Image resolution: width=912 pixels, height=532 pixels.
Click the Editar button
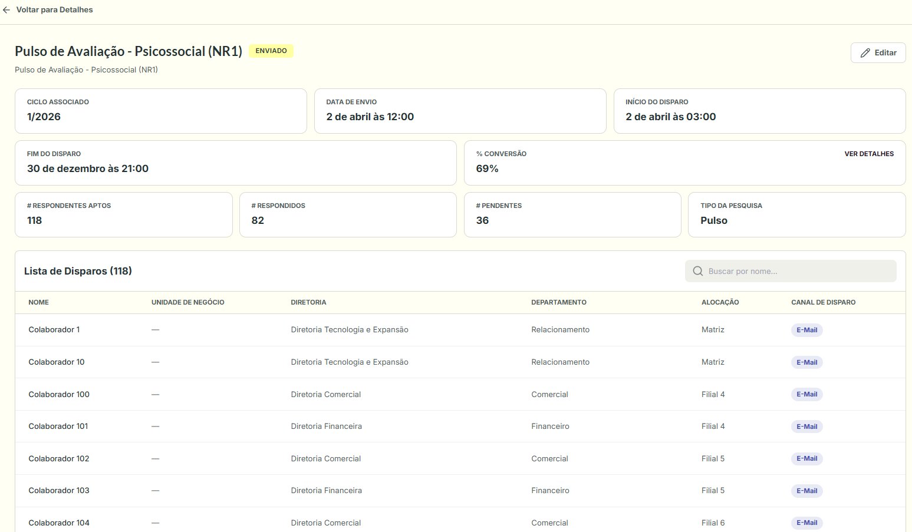878,53
